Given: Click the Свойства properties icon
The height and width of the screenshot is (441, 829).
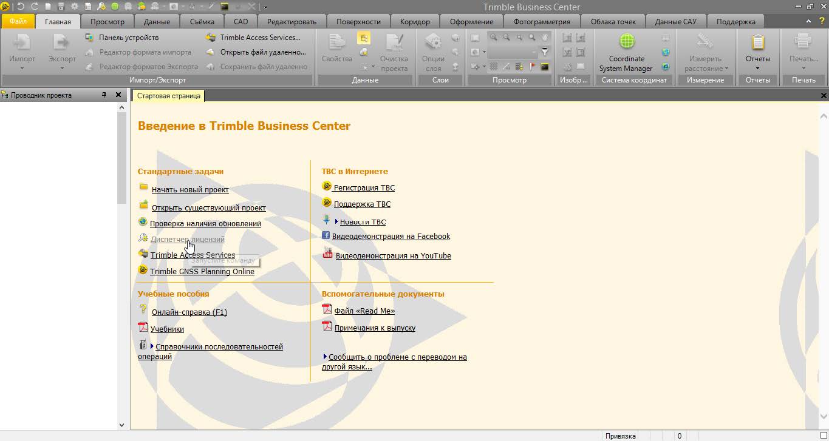Looking at the screenshot, I should tap(337, 42).
